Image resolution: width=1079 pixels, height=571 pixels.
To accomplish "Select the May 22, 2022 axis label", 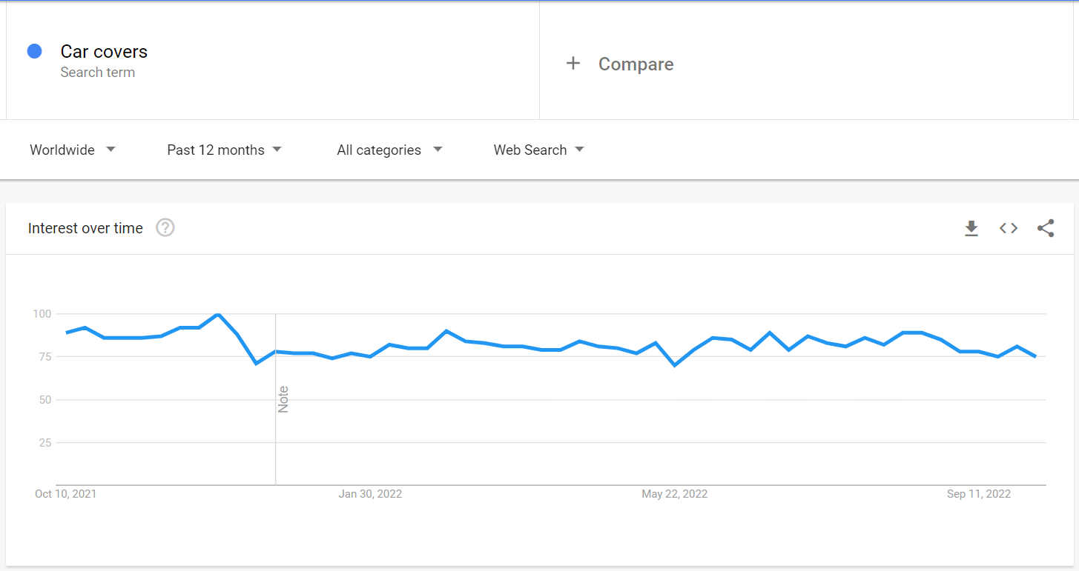I will pyautogui.click(x=674, y=494).
